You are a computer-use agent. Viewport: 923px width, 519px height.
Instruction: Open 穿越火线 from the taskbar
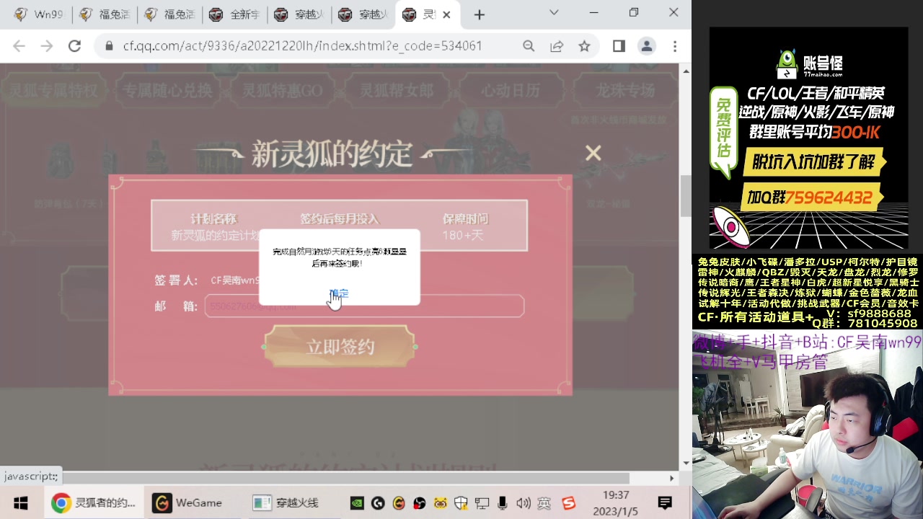(286, 502)
